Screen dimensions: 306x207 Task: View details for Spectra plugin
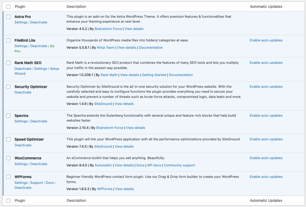pos(135,128)
